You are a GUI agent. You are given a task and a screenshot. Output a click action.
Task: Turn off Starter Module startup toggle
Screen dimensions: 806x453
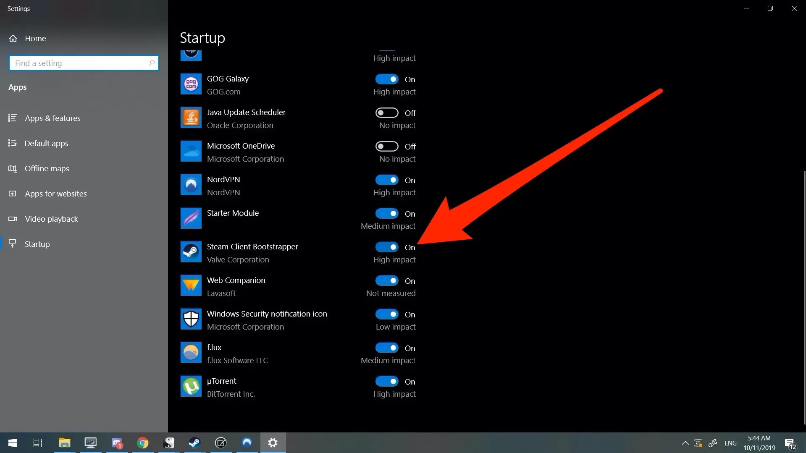tap(387, 213)
